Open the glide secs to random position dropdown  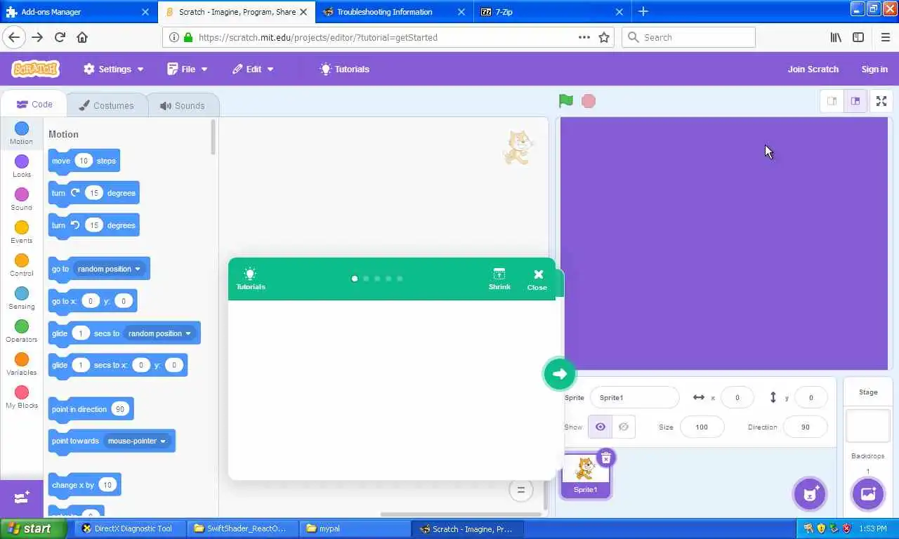[x=159, y=333]
